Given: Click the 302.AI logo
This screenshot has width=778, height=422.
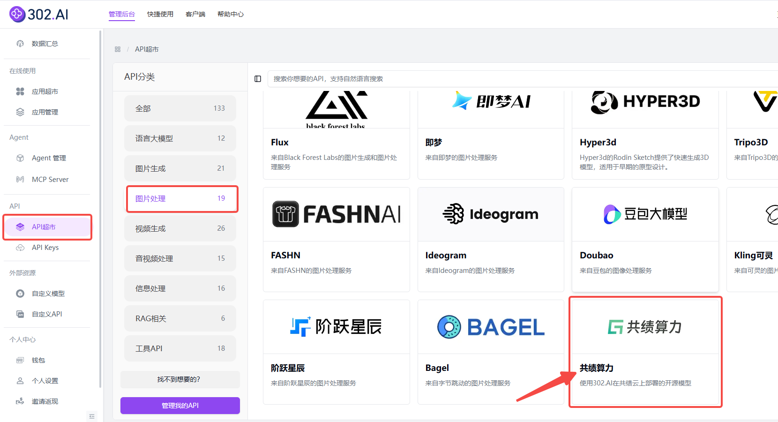Looking at the screenshot, I should 39,14.
